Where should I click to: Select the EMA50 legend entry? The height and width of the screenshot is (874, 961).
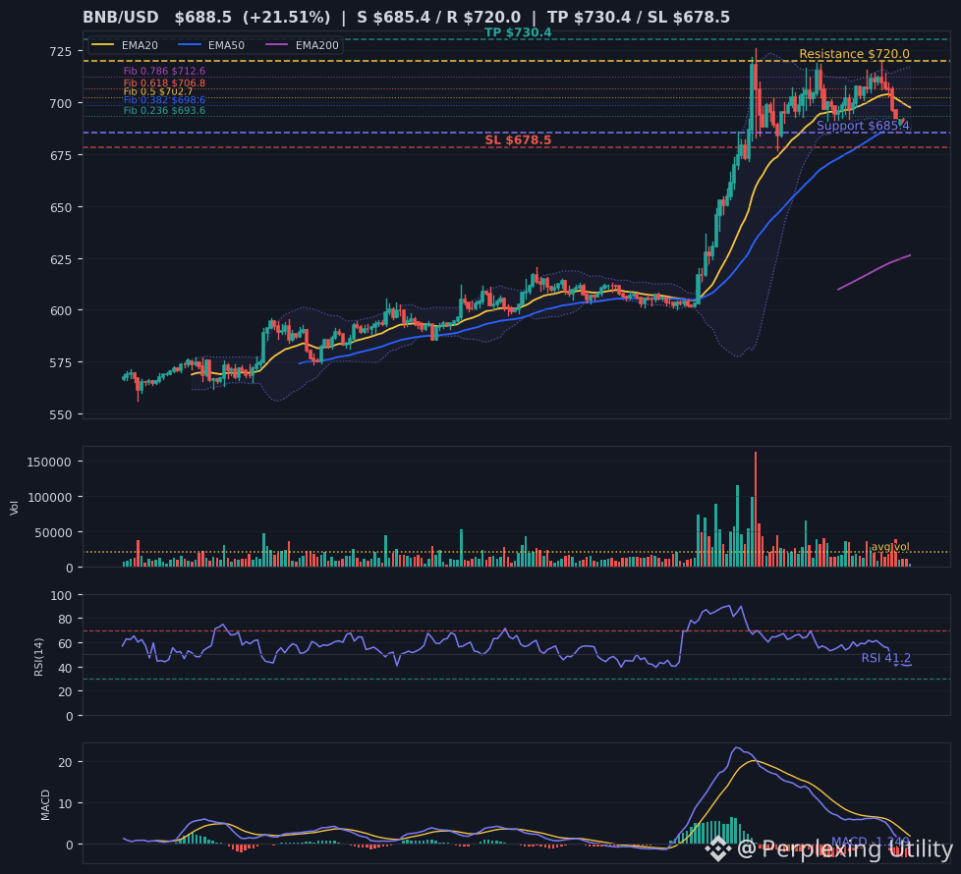point(211,45)
